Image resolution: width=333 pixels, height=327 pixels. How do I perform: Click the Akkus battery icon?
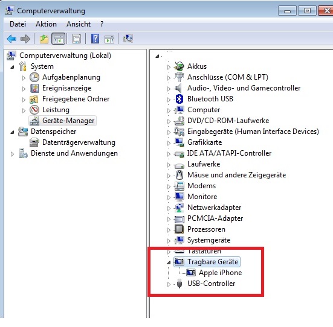[x=179, y=66]
